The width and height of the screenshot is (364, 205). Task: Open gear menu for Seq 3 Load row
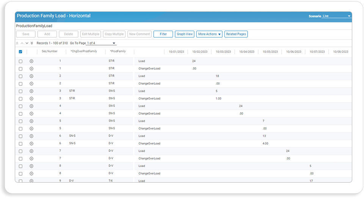[31, 91]
